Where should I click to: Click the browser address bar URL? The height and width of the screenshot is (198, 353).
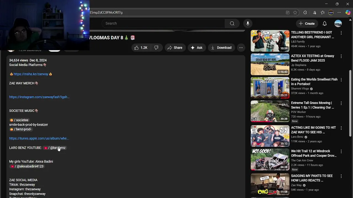106,12
